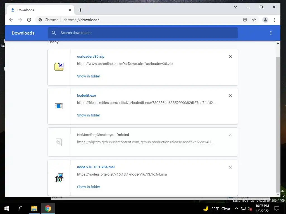This screenshot has height=214, width=286.
Task: Bookmark this tab with the star icon
Action: click(254, 20)
